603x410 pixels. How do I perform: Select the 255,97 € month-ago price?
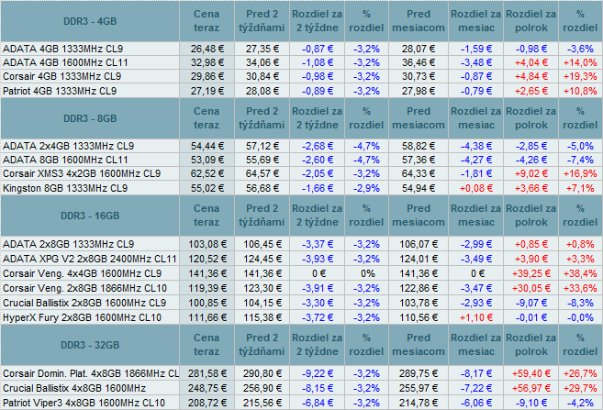click(x=419, y=388)
